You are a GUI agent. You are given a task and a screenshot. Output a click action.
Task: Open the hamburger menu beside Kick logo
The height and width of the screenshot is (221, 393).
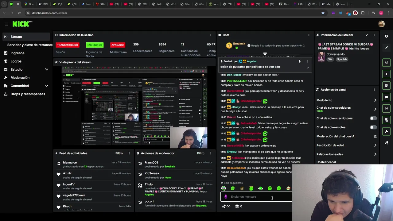pos(6,24)
